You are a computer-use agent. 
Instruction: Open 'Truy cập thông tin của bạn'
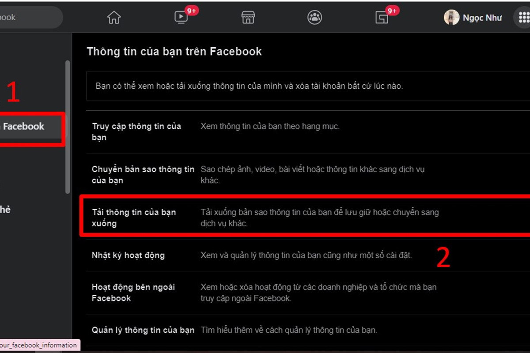pyautogui.click(x=308, y=131)
